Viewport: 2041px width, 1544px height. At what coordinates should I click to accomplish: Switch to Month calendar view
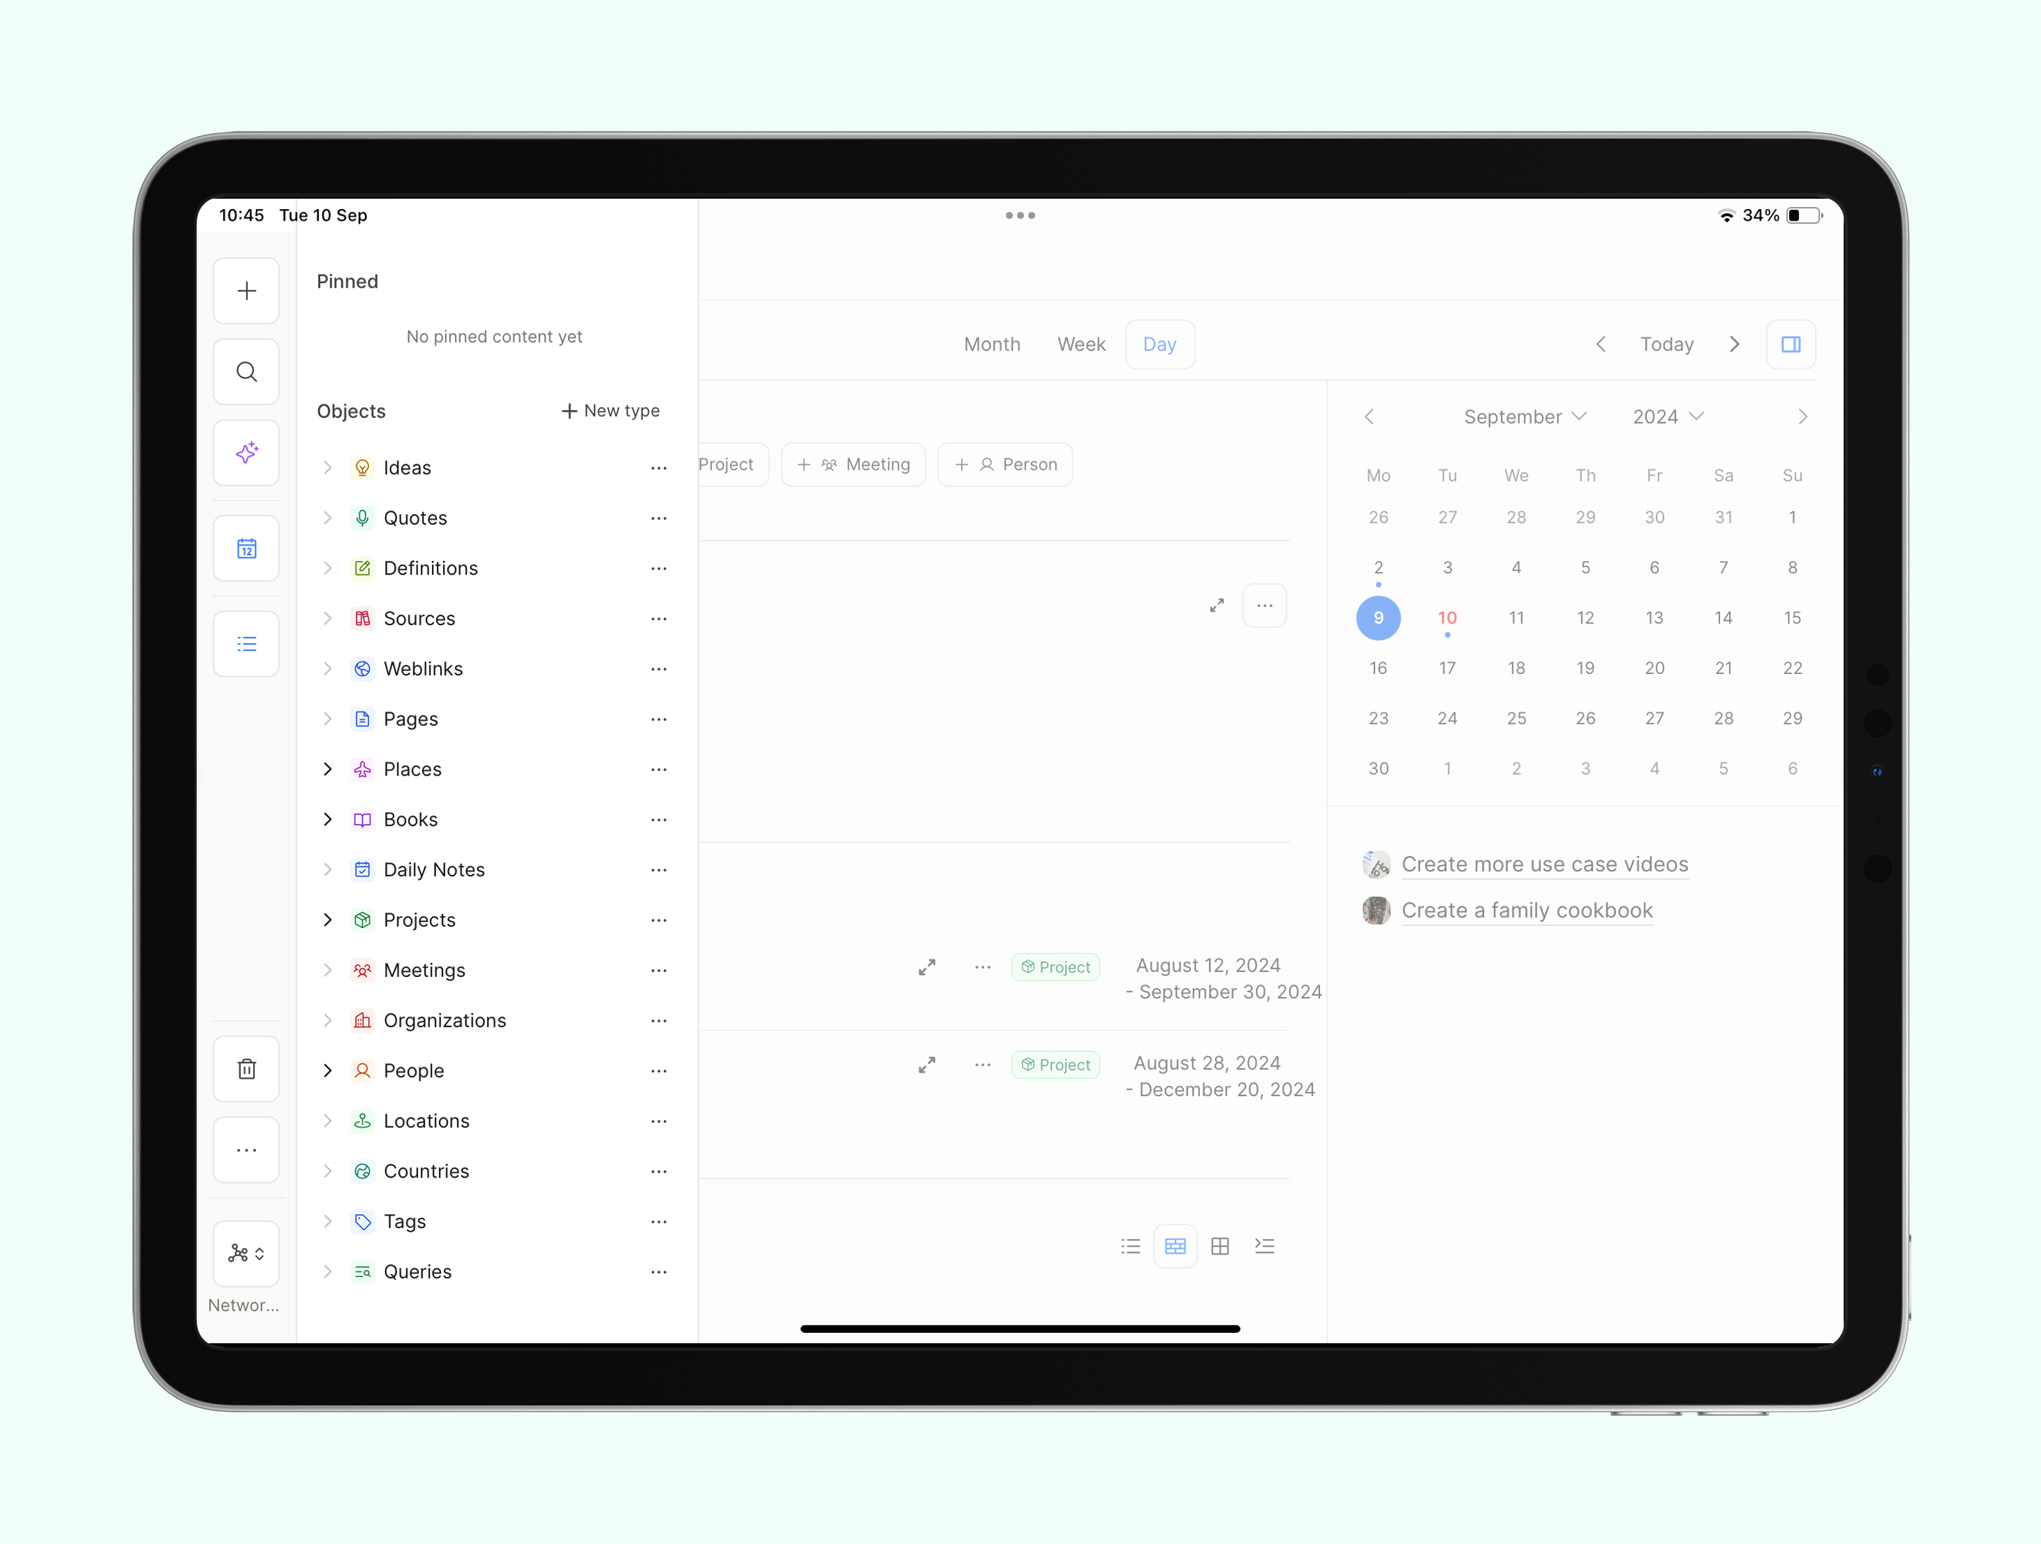(x=992, y=342)
